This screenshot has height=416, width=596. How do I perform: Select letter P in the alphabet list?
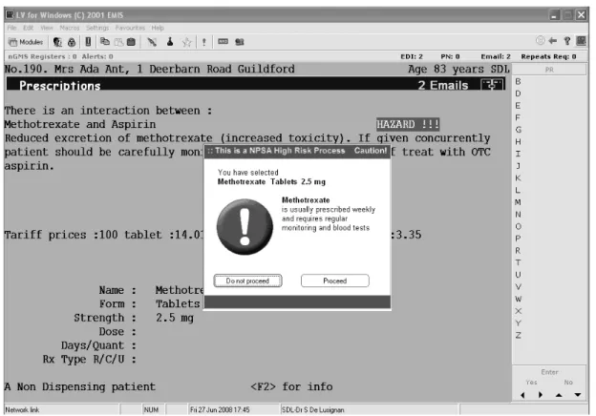518,239
